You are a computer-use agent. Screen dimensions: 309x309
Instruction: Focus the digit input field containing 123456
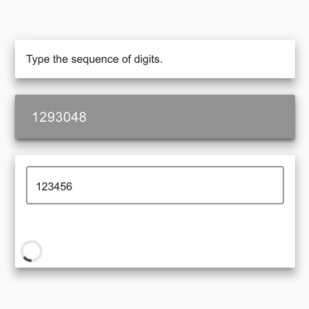pos(155,185)
